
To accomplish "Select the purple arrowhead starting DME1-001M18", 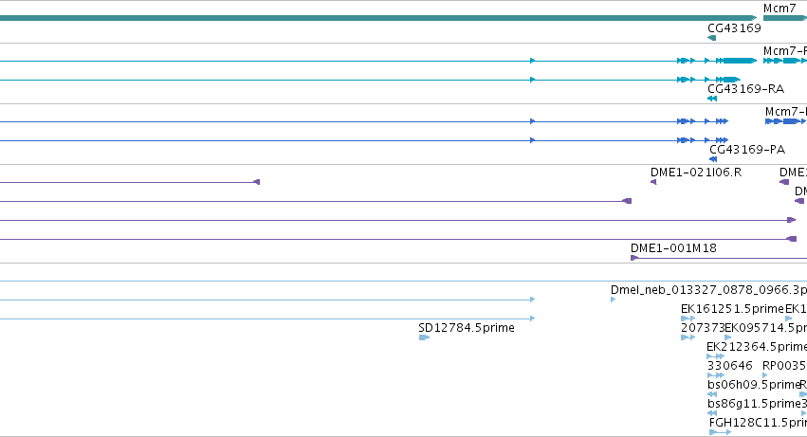I will (634, 258).
